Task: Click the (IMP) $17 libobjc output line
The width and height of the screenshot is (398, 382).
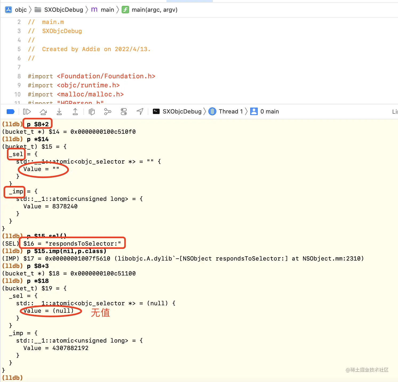Action: (183, 259)
